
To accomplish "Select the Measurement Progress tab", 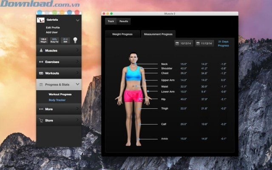I will pyautogui.click(x=158, y=34).
